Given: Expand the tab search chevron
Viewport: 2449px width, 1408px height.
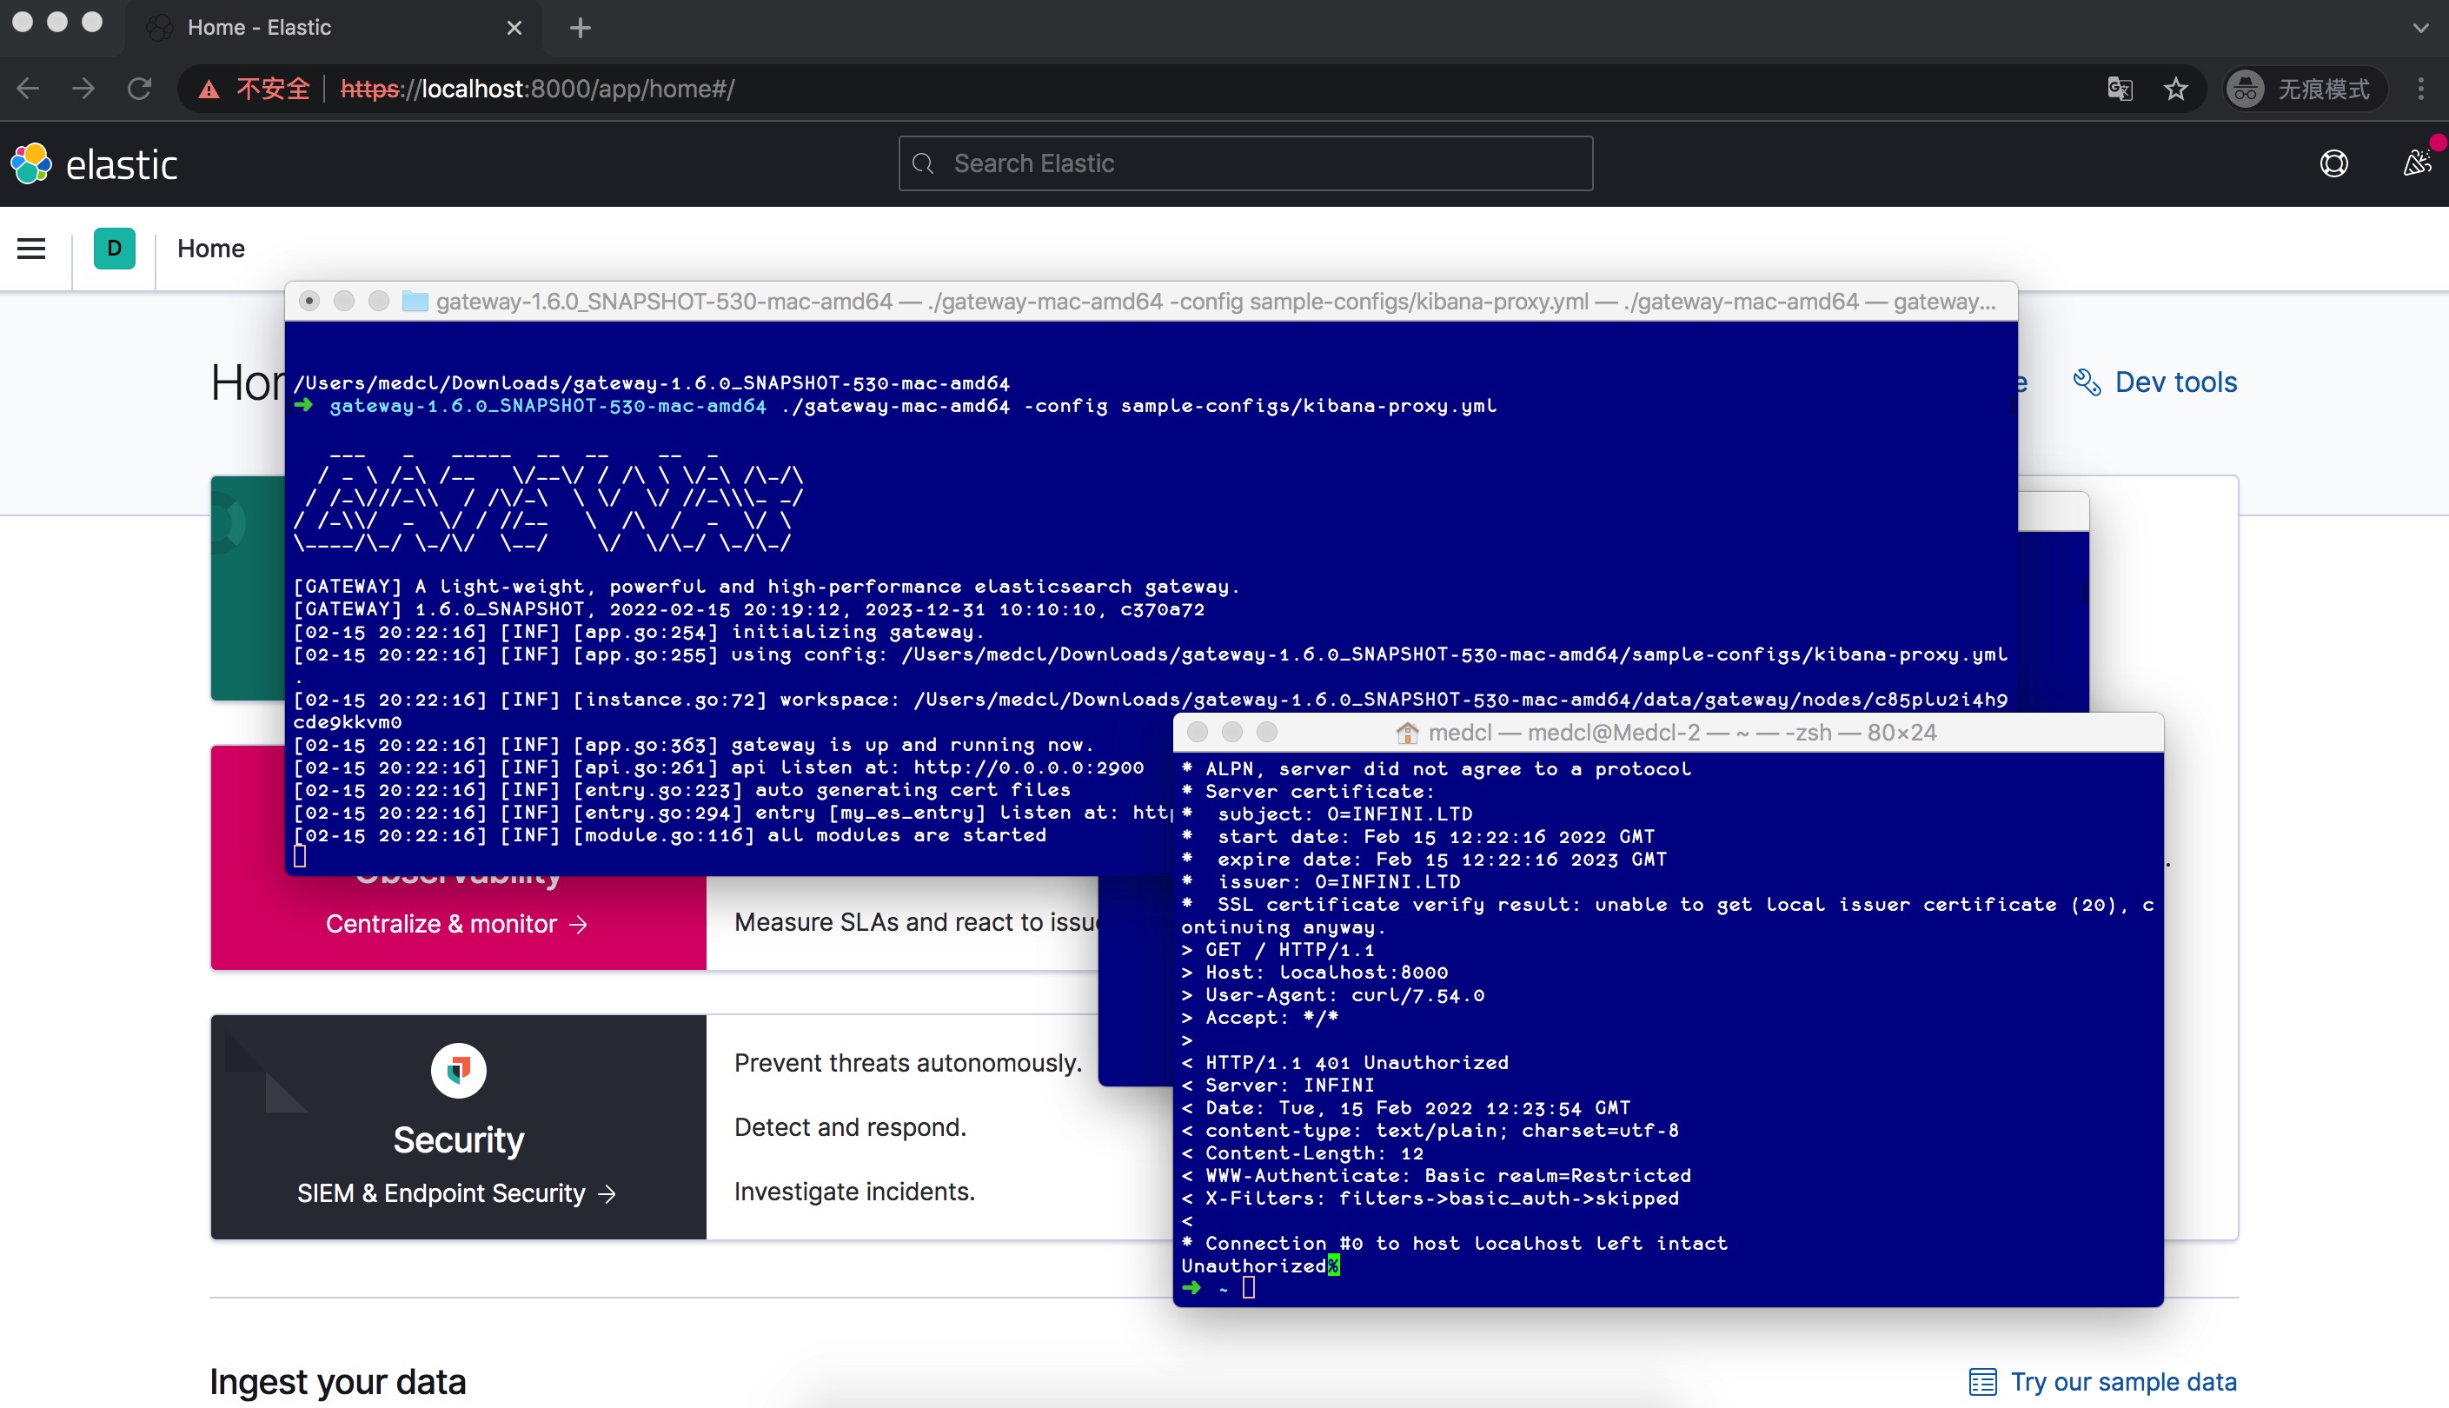Looking at the screenshot, I should click(2421, 28).
